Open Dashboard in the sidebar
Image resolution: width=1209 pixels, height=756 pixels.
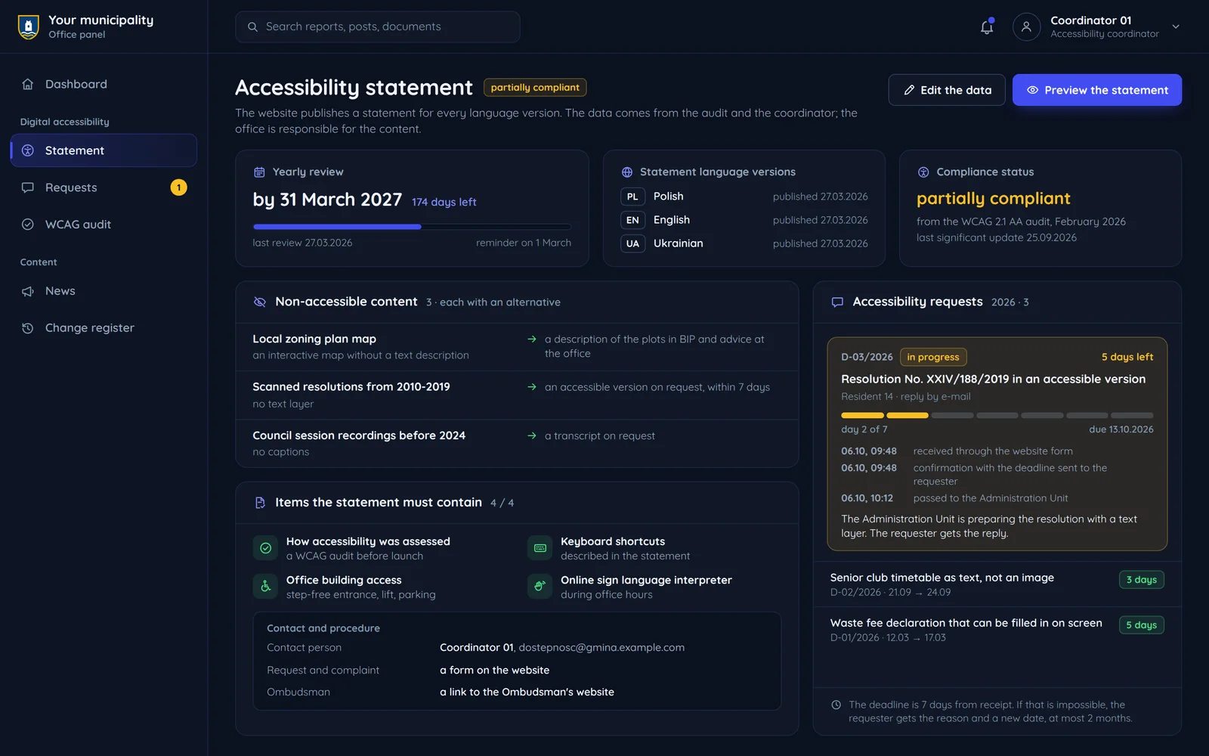104,84
